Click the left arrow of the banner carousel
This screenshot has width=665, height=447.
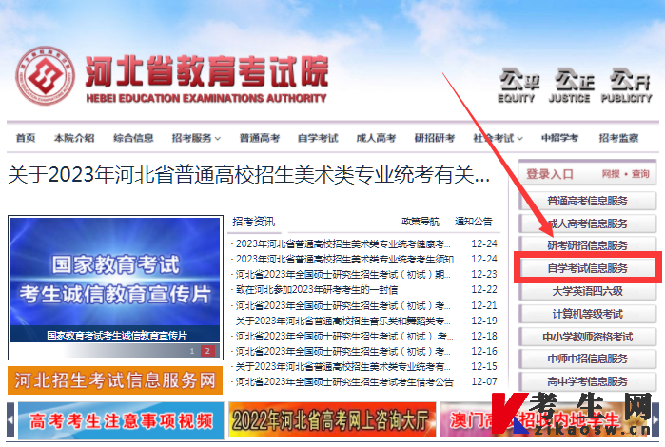point(10,419)
